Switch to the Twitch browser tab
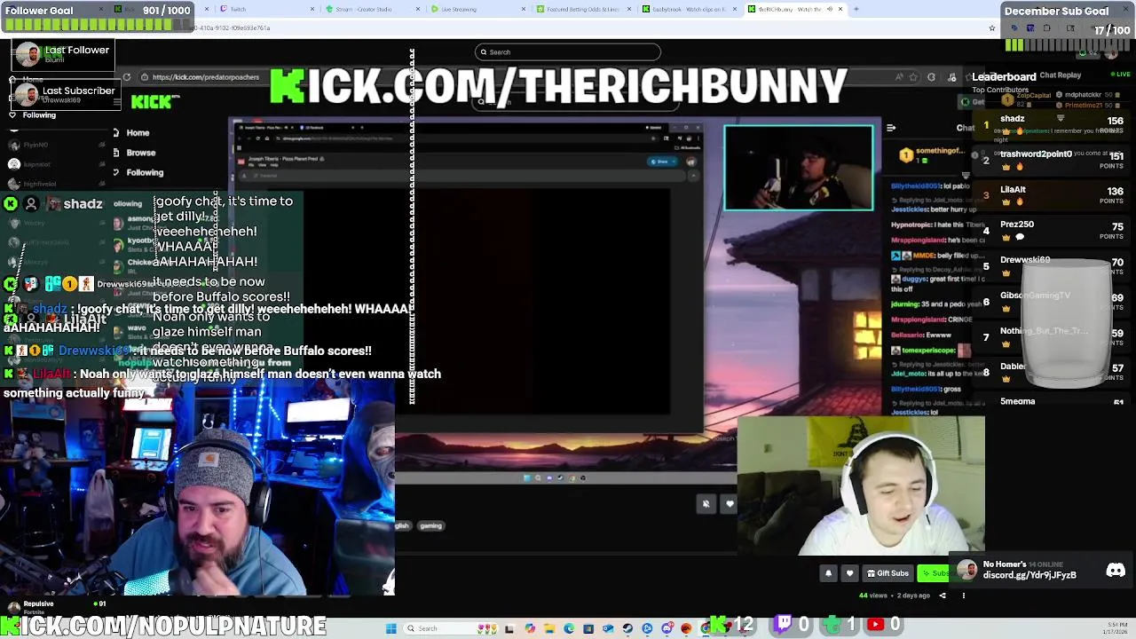The height and width of the screenshot is (639, 1136). 266,9
